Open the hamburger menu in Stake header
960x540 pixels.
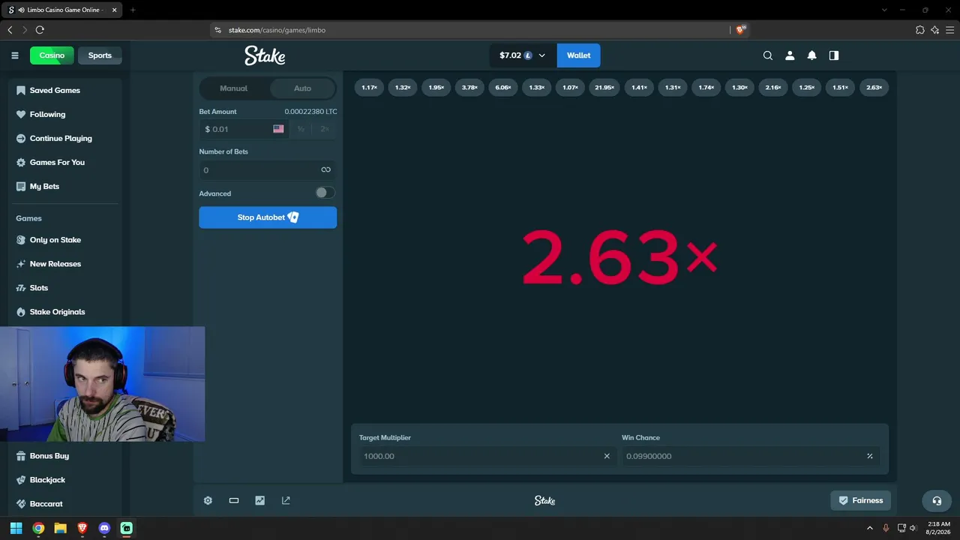15,55
